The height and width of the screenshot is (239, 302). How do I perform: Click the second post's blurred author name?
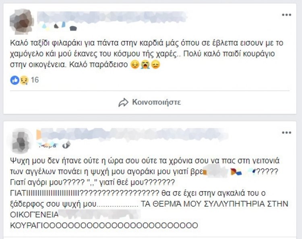(x=132, y=134)
